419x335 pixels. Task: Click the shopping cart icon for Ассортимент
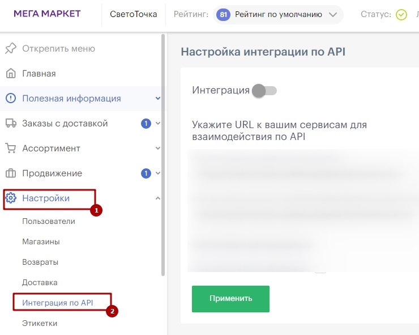click(11, 148)
